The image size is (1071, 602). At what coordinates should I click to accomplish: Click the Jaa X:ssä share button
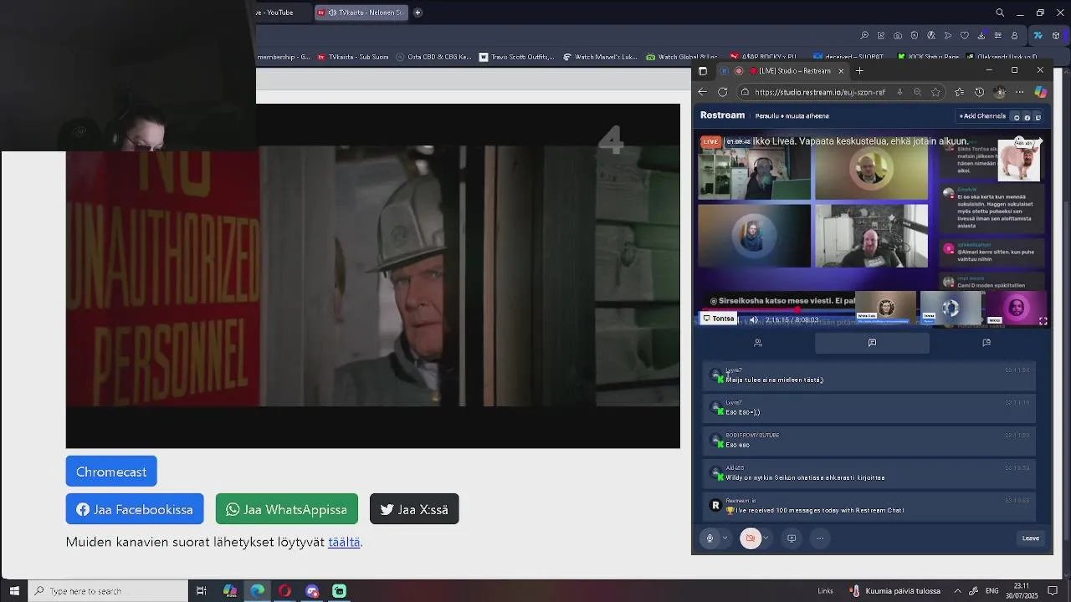414,509
